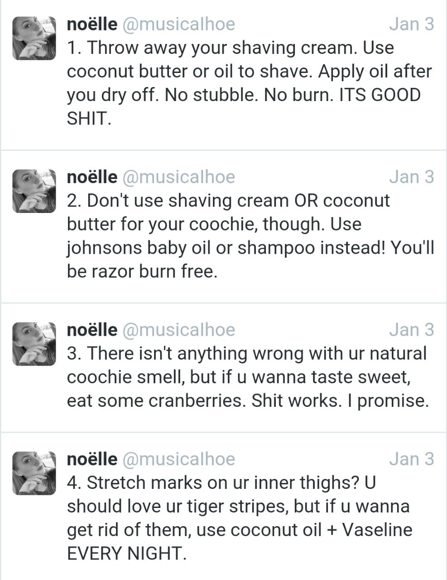This screenshot has height=580, width=447.
Task: Tap @musicalhoe handle on the third tweet
Action: tap(179, 329)
